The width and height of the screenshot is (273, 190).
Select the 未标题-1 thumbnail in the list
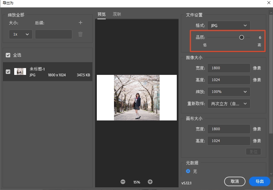[x=20, y=72]
